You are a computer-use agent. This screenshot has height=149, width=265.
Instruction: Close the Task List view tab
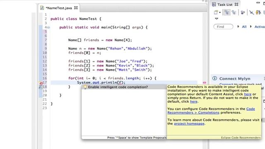coord(236,5)
